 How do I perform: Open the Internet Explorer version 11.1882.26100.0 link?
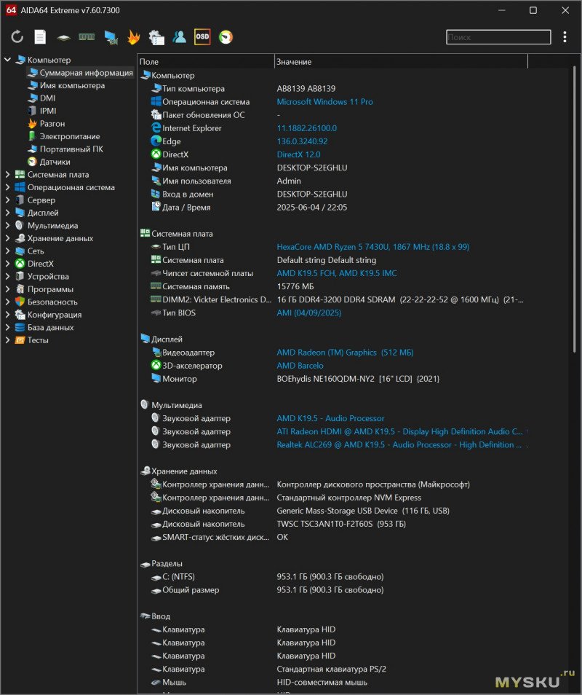307,128
